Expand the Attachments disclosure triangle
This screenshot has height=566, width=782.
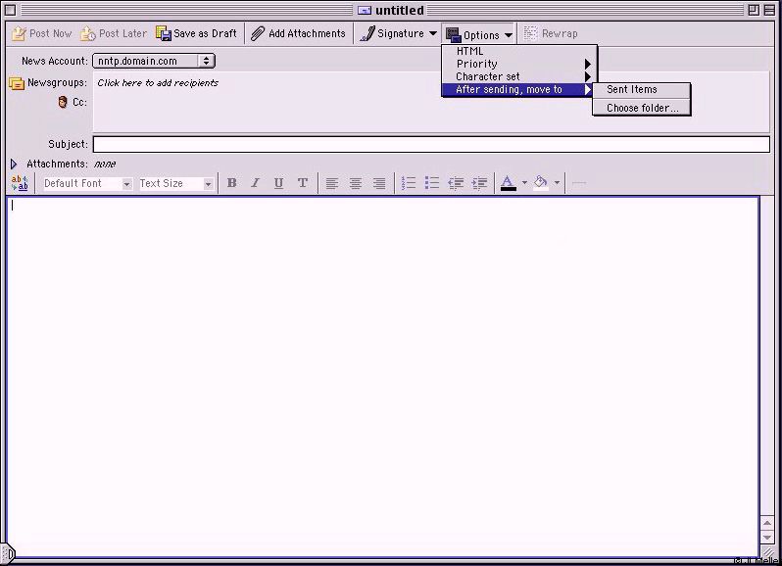pos(14,164)
